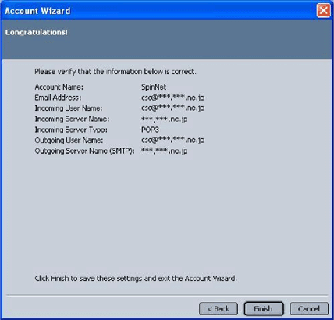This screenshot has width=334, height=320.
Task: Click the Account Name label
Action: point(59,87)
